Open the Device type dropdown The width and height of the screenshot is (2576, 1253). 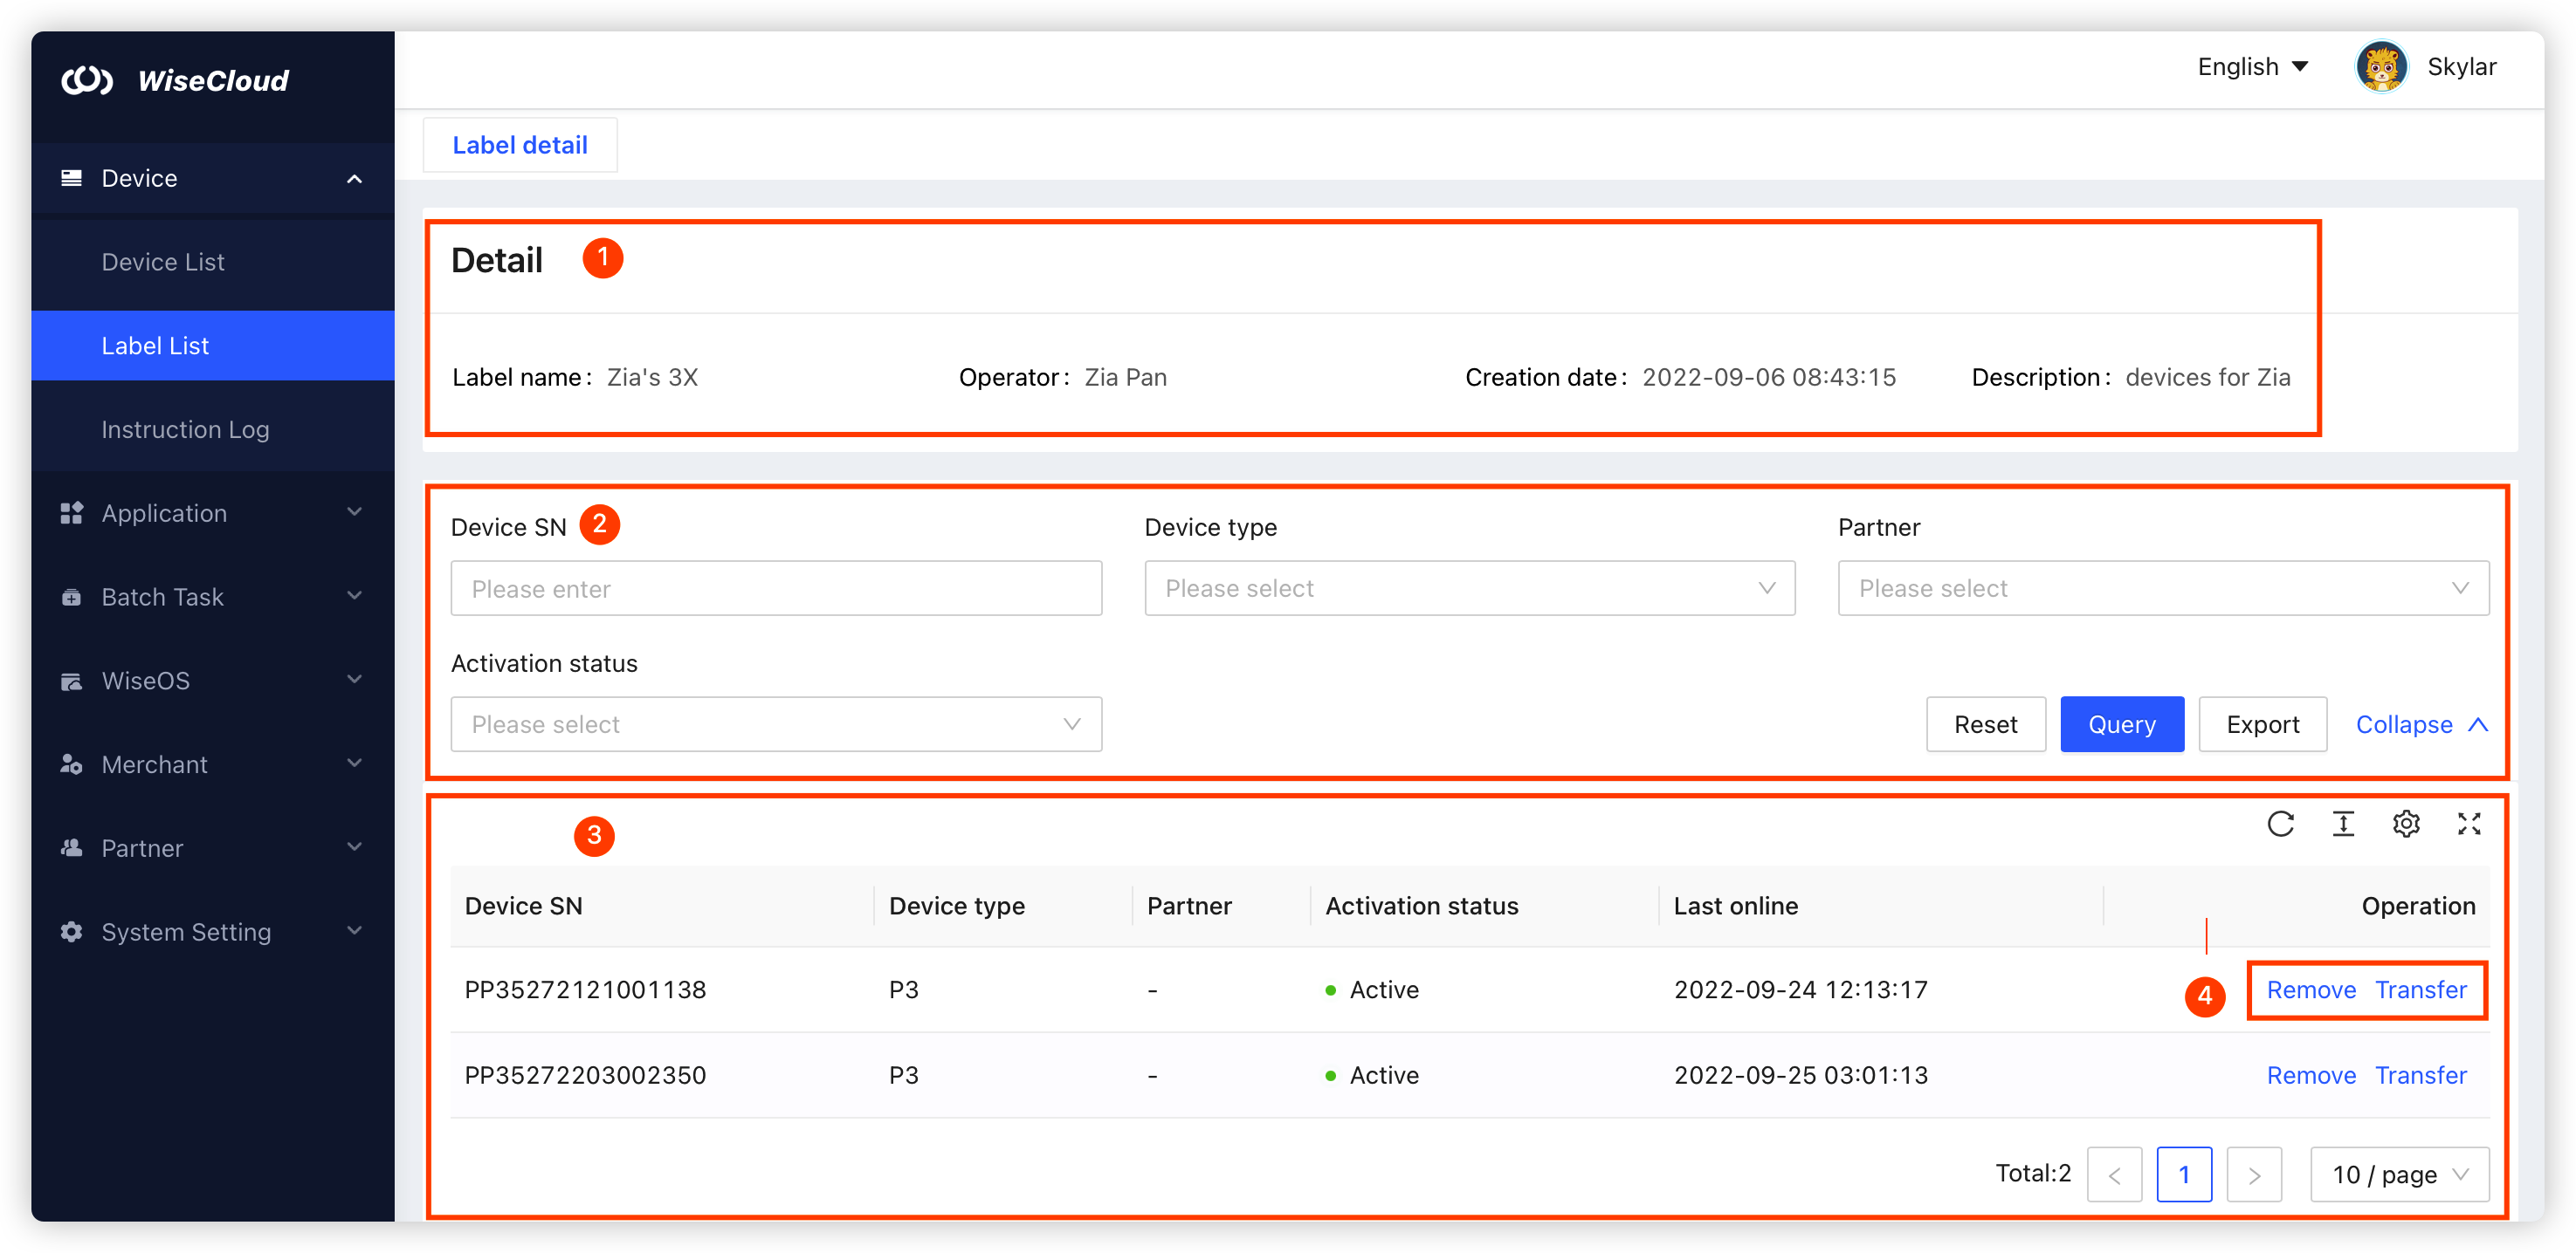pos(1469,588)
